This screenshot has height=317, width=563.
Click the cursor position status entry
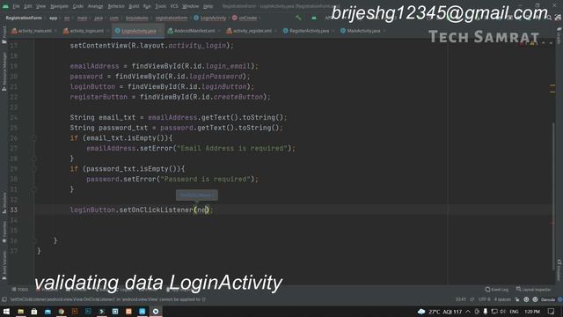[x=461, y=299]
